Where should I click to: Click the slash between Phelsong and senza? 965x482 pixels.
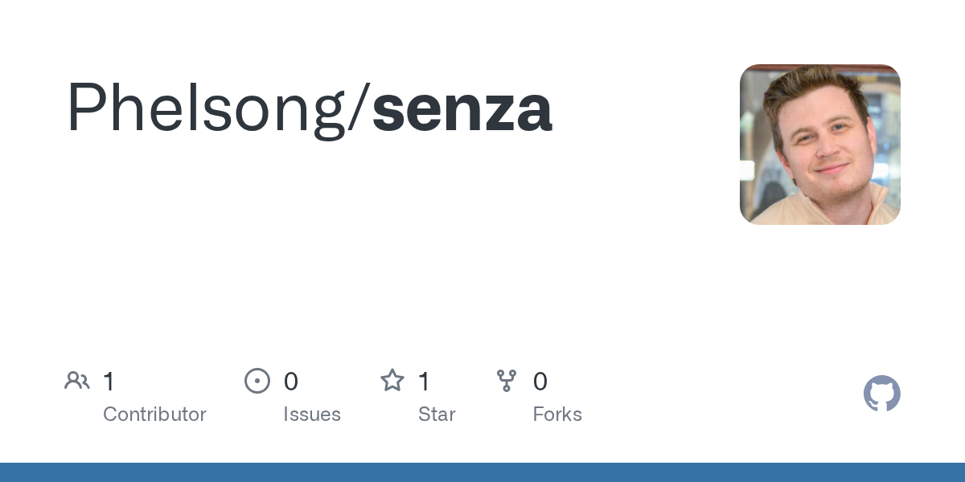(x=359, y=108)
